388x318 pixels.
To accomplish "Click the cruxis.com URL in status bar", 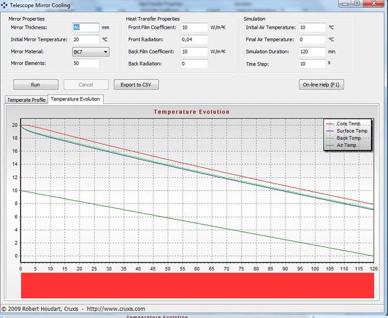I will coord(116,309).
